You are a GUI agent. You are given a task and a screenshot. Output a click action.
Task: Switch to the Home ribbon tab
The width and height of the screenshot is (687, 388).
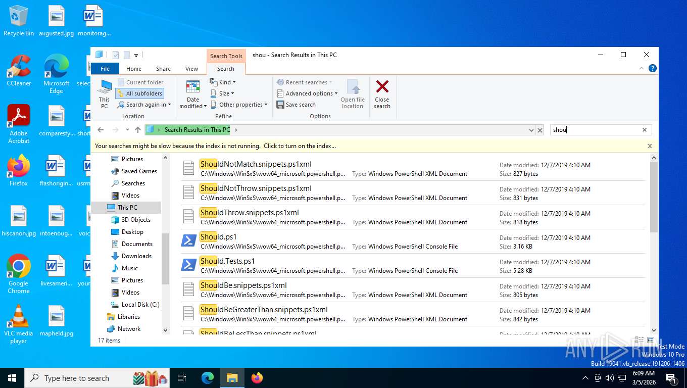point(134,69)
